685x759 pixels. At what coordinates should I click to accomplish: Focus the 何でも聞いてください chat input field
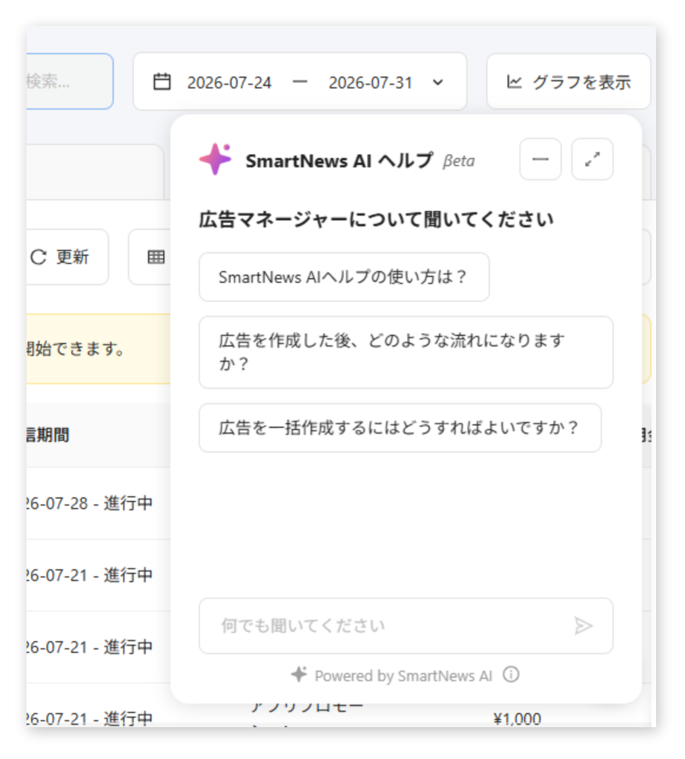click(406, 626)
